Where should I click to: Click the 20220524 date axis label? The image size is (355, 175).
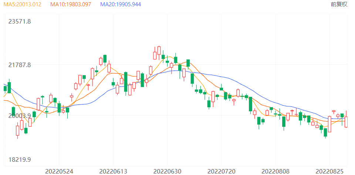click(59, 171)
